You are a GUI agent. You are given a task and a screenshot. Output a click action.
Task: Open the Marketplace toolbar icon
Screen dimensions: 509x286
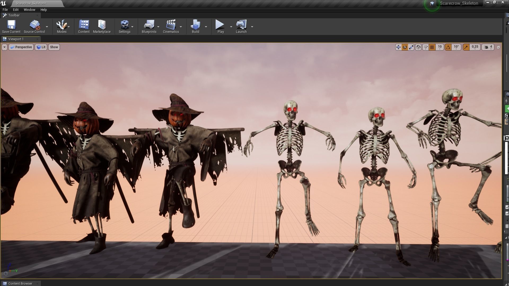pyautogui.click(x=102, y=25)
